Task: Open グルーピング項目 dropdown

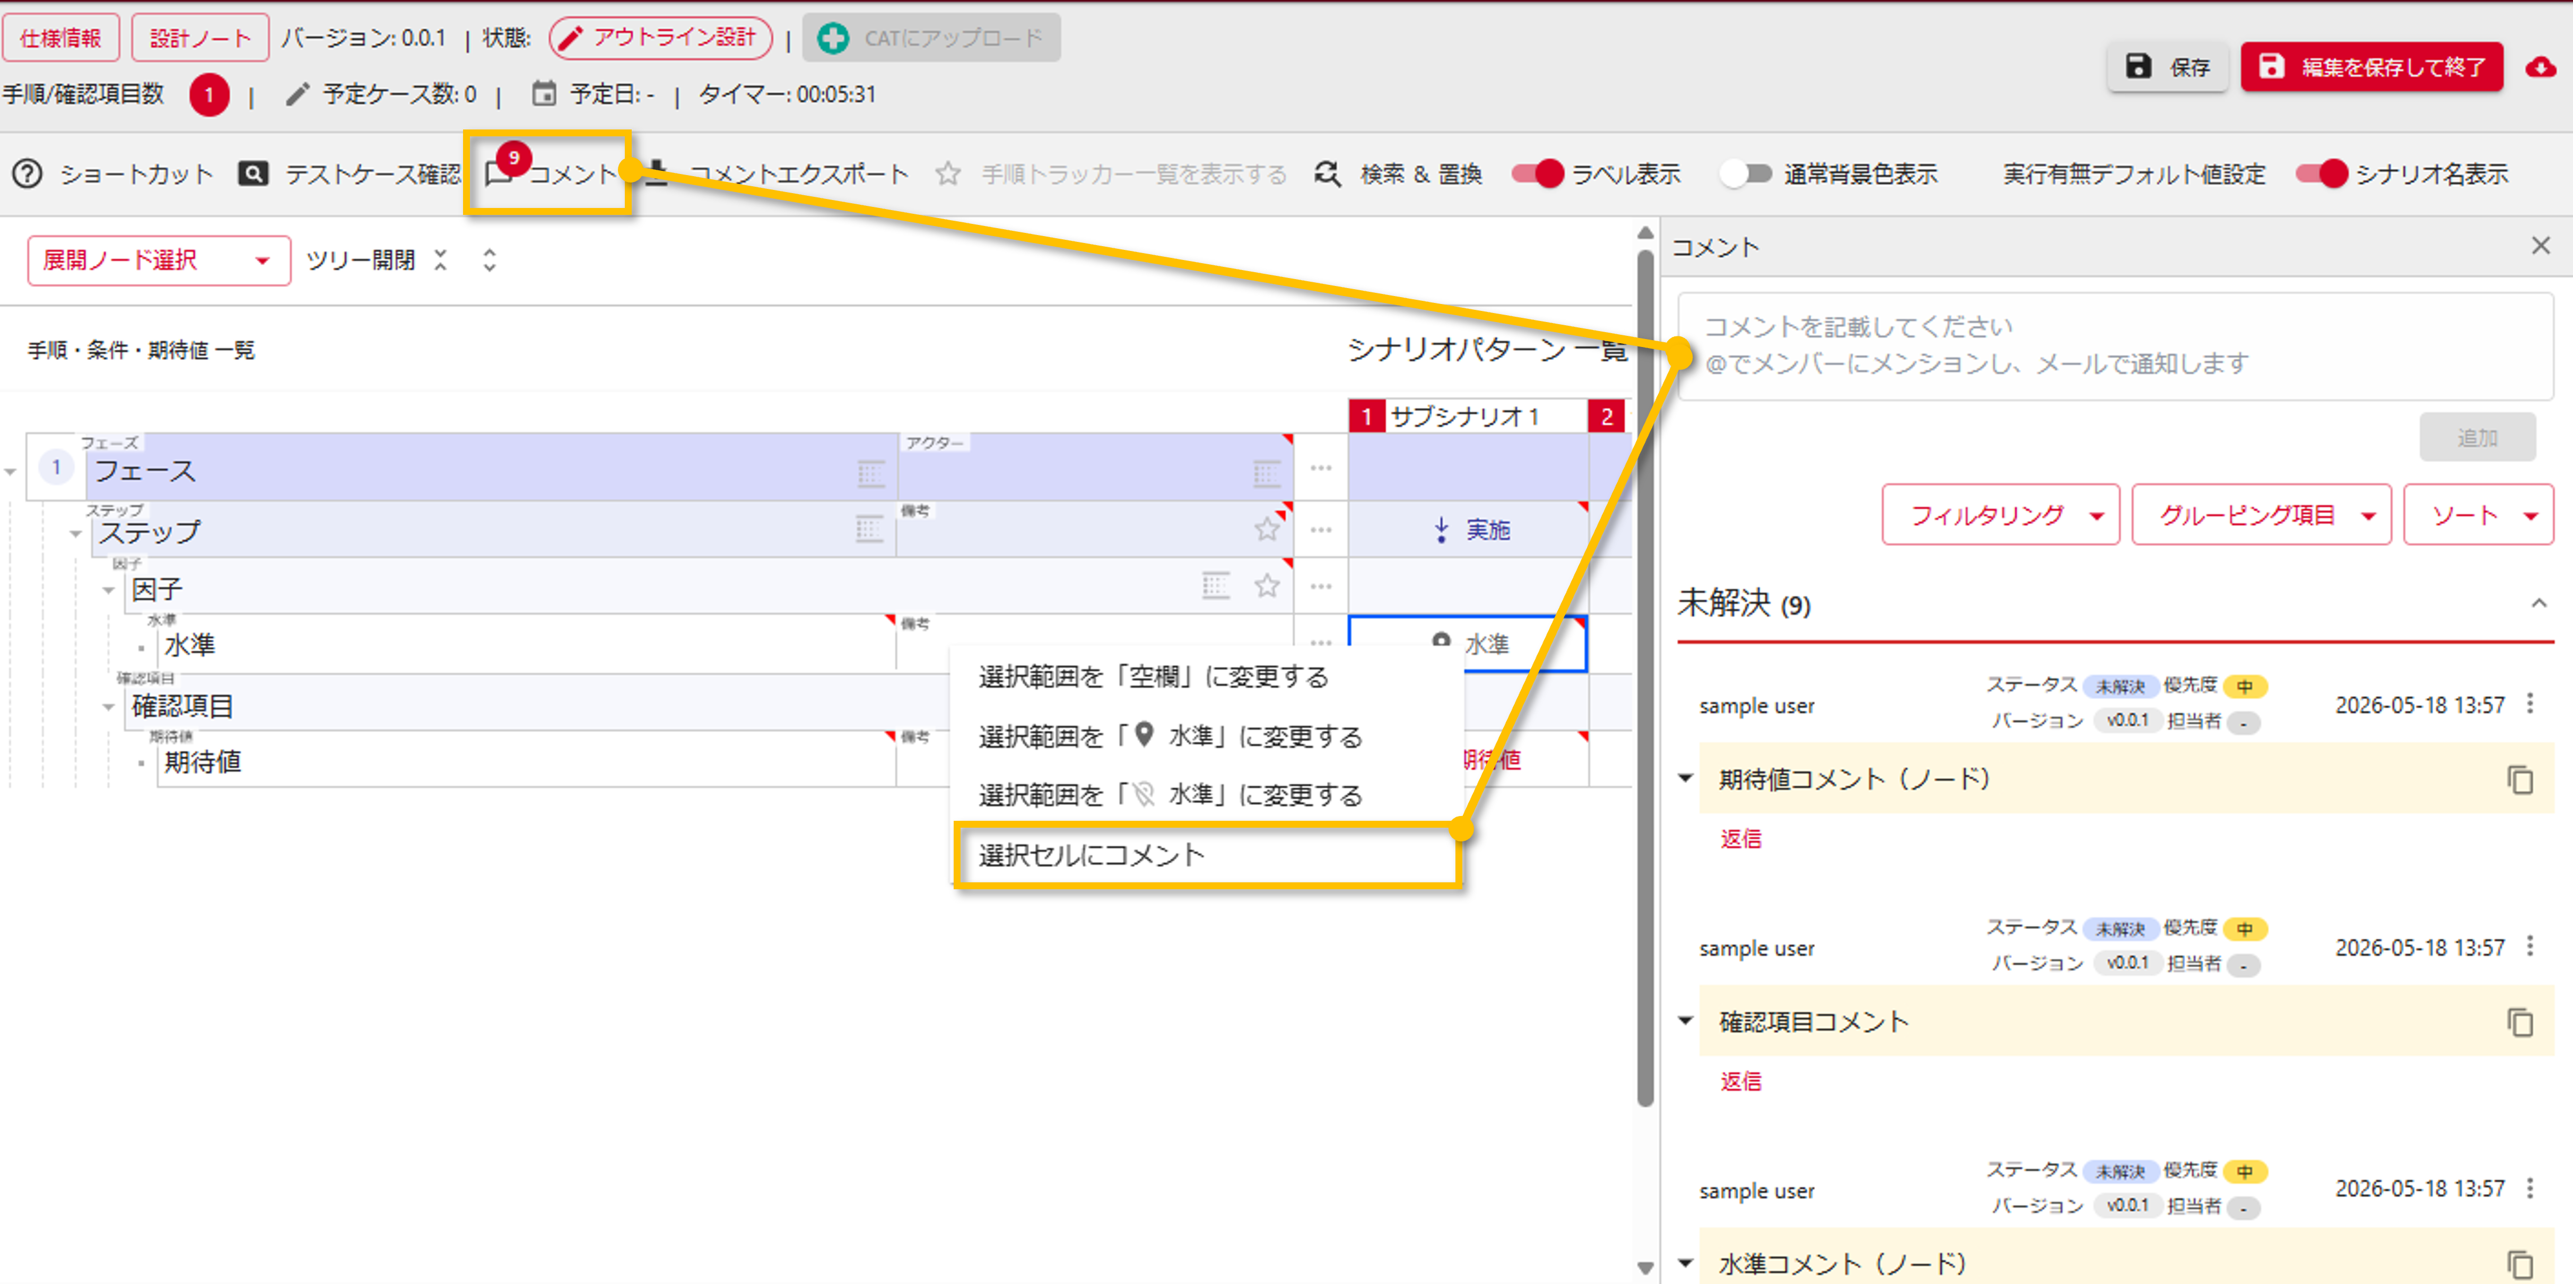Action: click(2261, 516)
